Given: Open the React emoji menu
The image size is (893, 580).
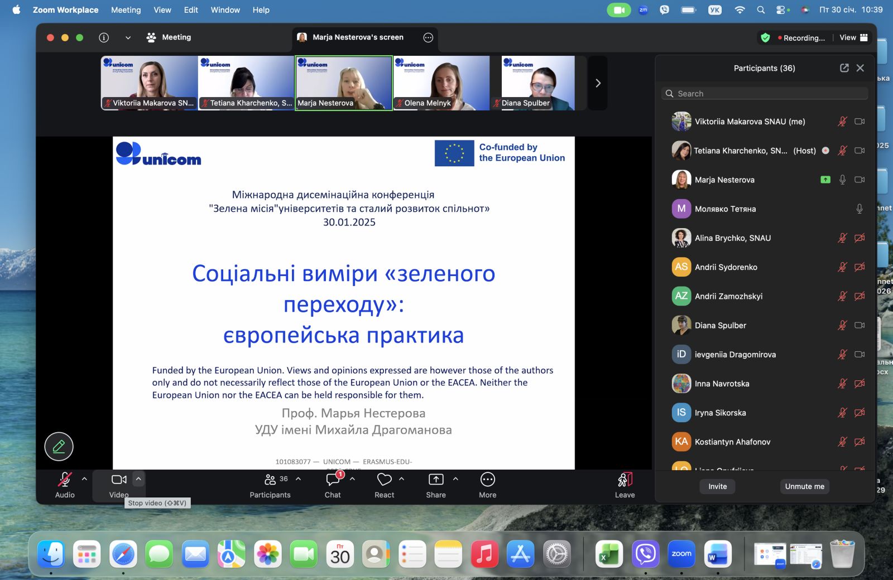Looking at the screenshot, I should point(384,480).
